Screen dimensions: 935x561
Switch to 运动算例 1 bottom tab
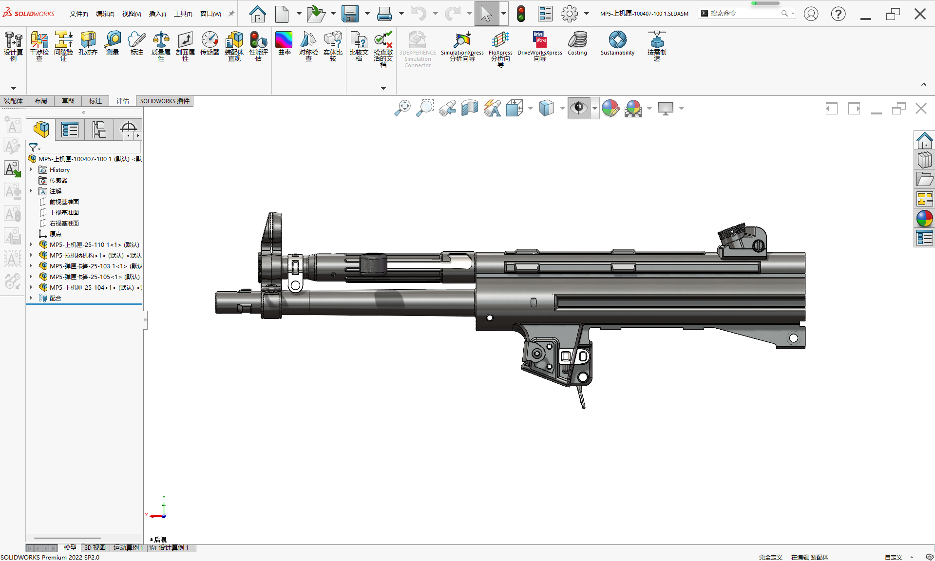tap(128, 548)
